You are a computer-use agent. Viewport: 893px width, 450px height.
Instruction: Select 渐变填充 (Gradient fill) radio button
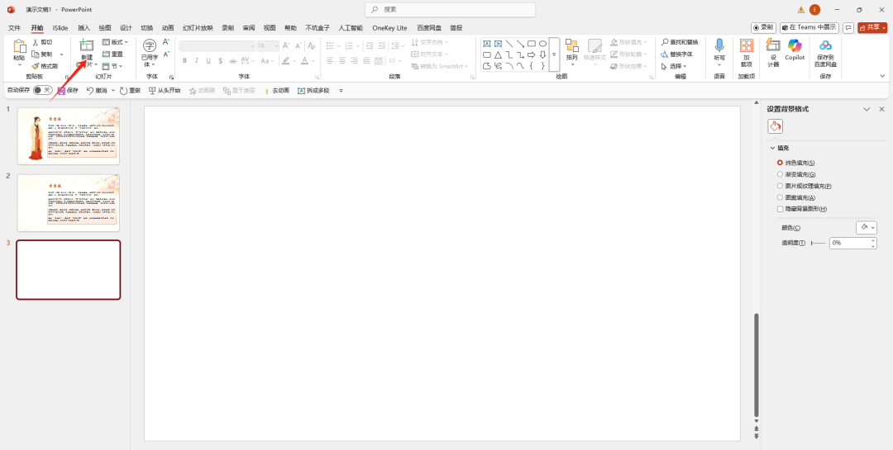(x=780, y=174)
